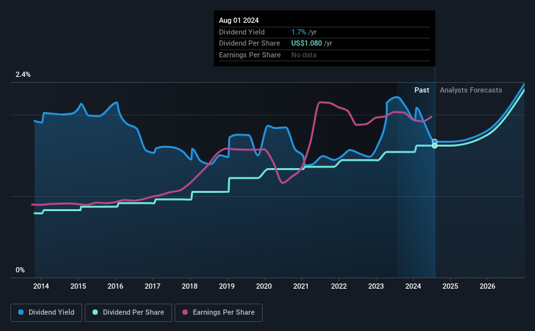Click the 'Dividend Per Share' tooltip row label
This screenshot has width=535, height=331.
tap(250, 44)
